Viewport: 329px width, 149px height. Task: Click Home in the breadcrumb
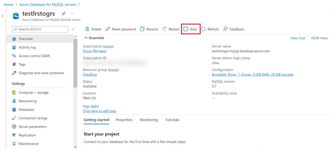[x=8, y=4]
